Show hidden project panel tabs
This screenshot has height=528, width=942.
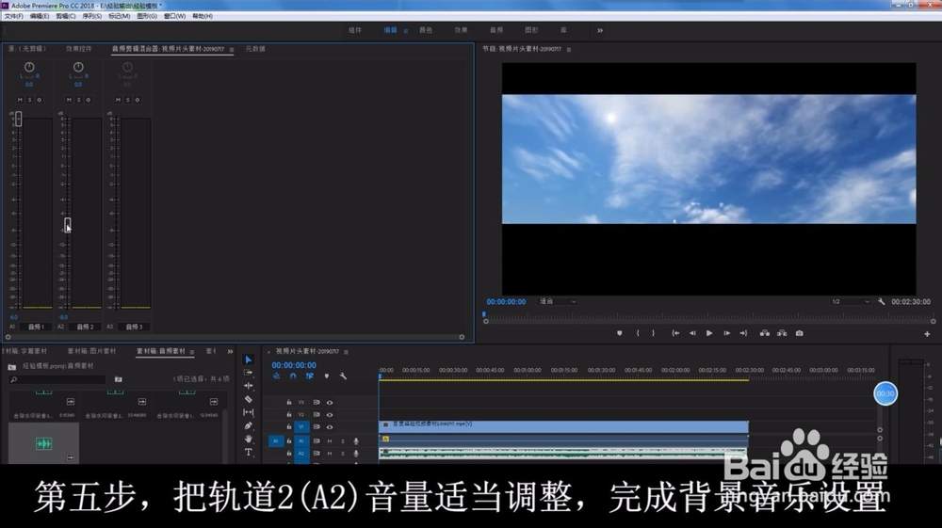click(x=230, y=352)
